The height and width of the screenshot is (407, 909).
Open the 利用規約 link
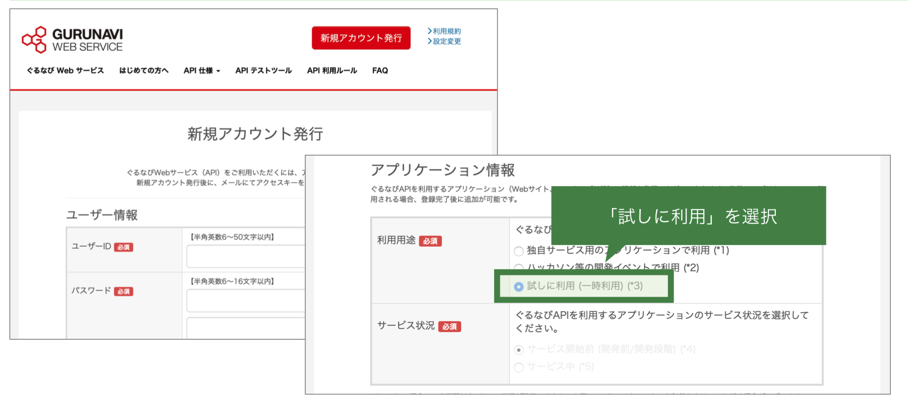[444, 31]
